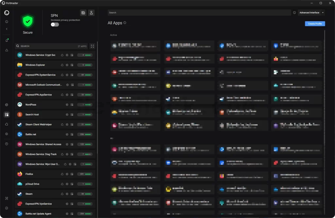Click the settings icon on the Windows Explorer row
This screenshot has height=218, width=335.
point(72,65)
